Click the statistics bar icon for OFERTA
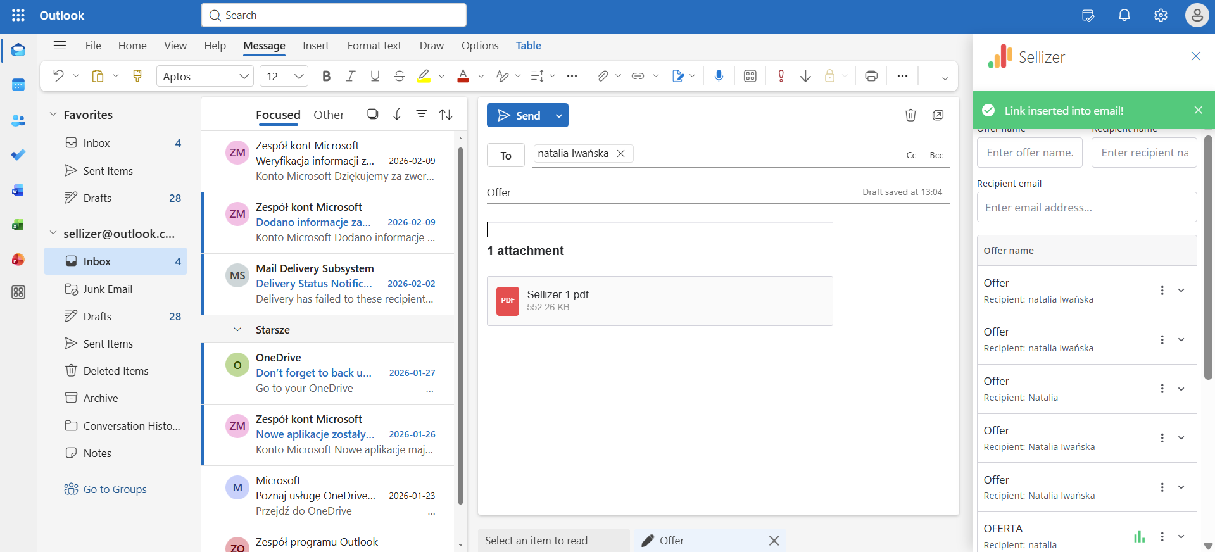 [x=1139, y=536]
